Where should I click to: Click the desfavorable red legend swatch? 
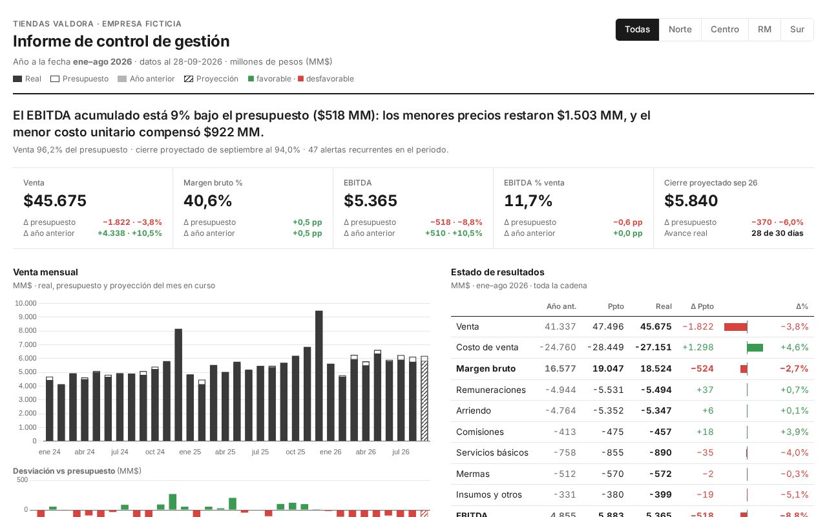coord(300,79)
